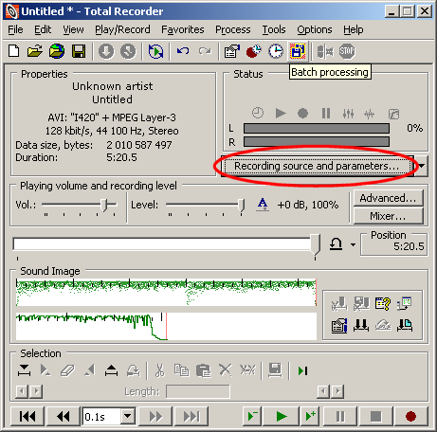437x432 pixels.
Task: Click the yellow question-mark icon by Sound Image
Action: (383, 304)
